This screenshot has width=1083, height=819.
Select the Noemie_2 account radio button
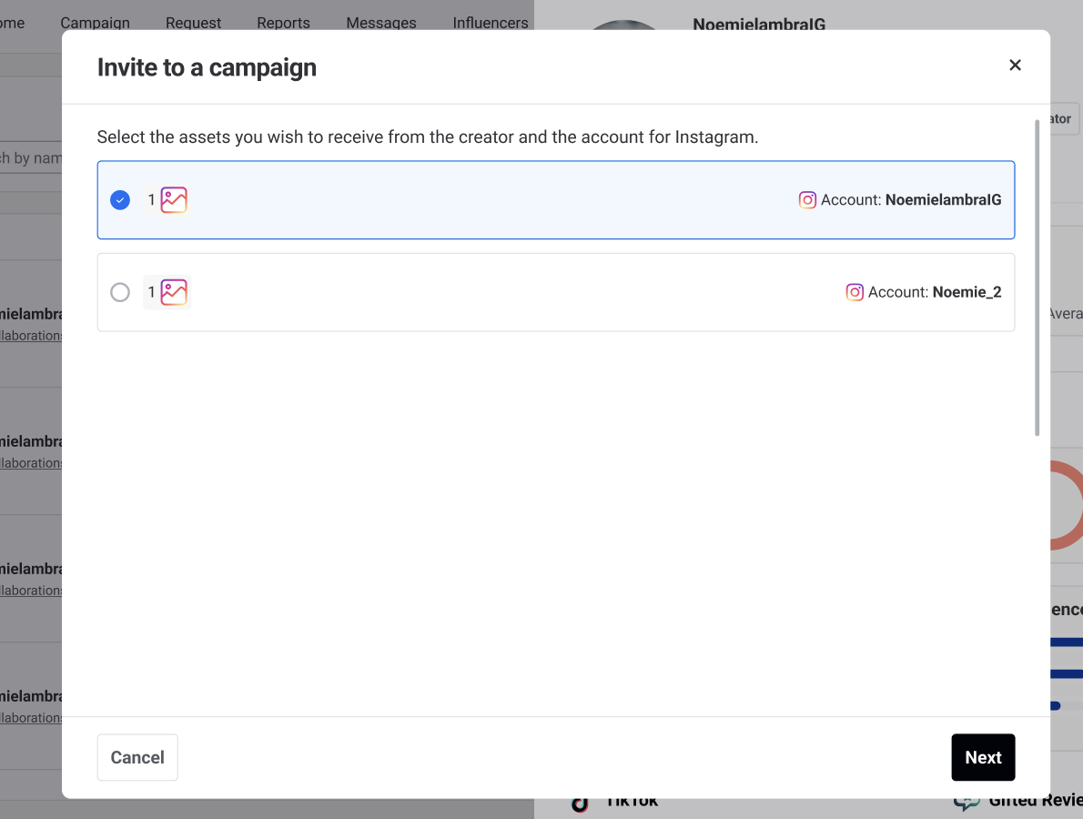[x=120, y=292]
